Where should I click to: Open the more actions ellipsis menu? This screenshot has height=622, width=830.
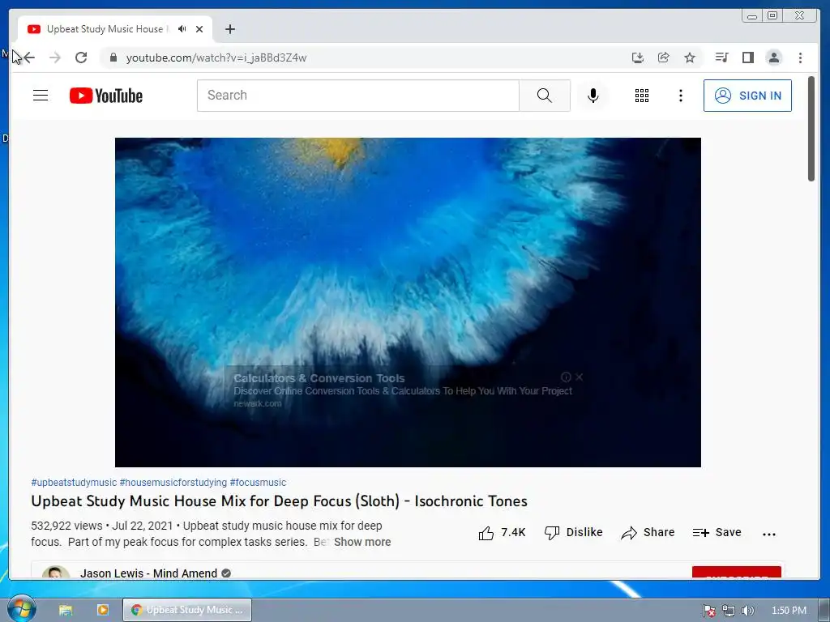768,534
